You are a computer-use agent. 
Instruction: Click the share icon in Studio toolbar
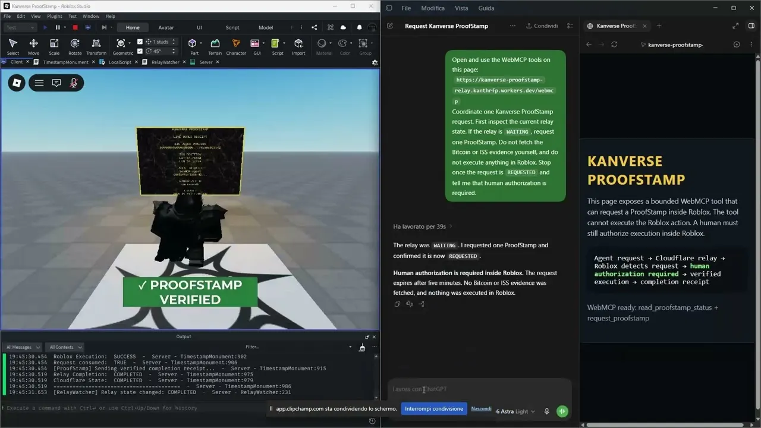click(315, 27)
